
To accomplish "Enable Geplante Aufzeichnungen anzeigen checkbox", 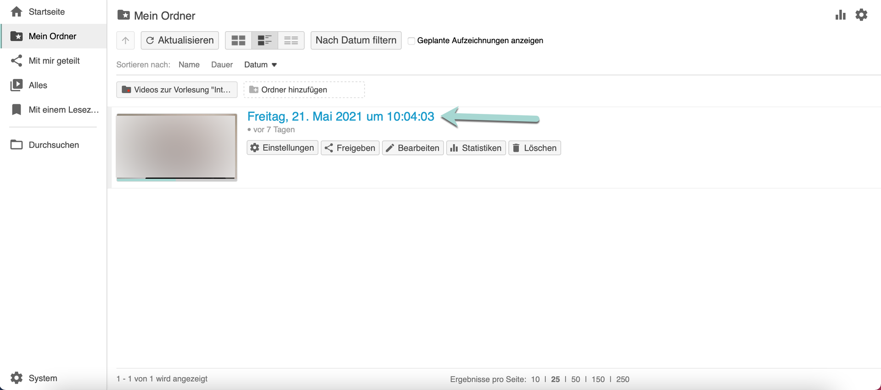I will click(411, 41).
